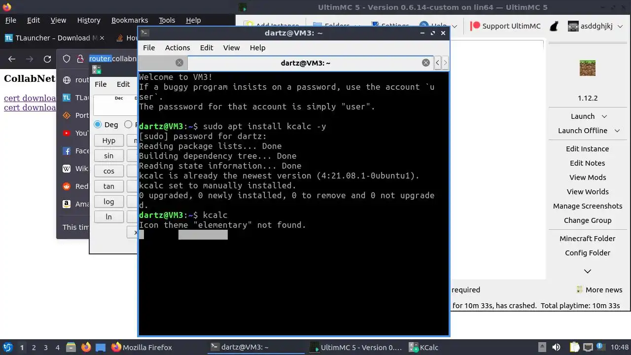The height and width of the screenshot is (355, 631).
Task: Click the network connection tray icon
Action: click(588, 347)
